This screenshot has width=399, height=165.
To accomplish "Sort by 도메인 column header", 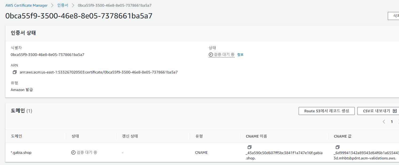I will point(17,136).
